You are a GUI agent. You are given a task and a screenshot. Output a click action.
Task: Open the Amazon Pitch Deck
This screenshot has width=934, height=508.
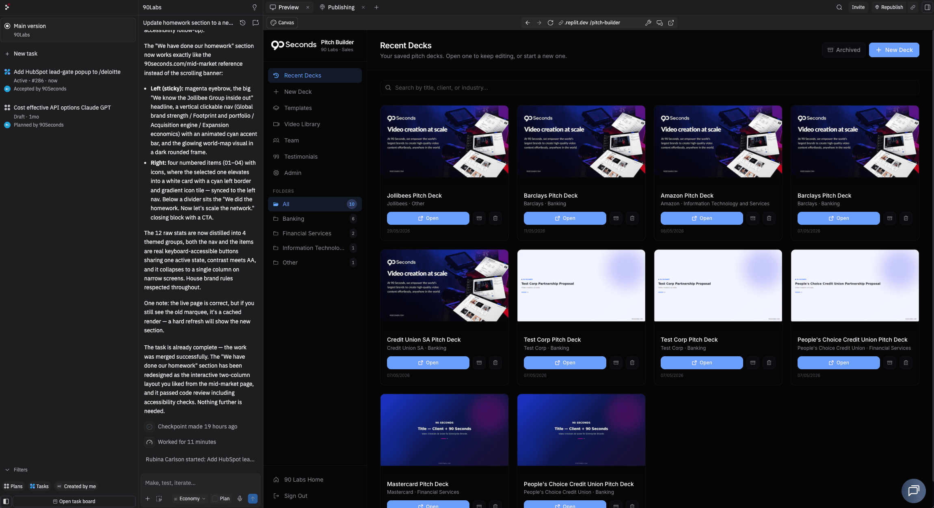click(702, 218)
